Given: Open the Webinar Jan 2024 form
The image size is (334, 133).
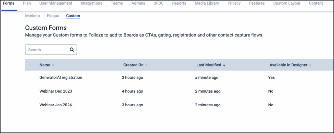Looking at the screenshot, I should point(56,105).
